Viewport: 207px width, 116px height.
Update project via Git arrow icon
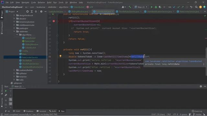(174, 7)
